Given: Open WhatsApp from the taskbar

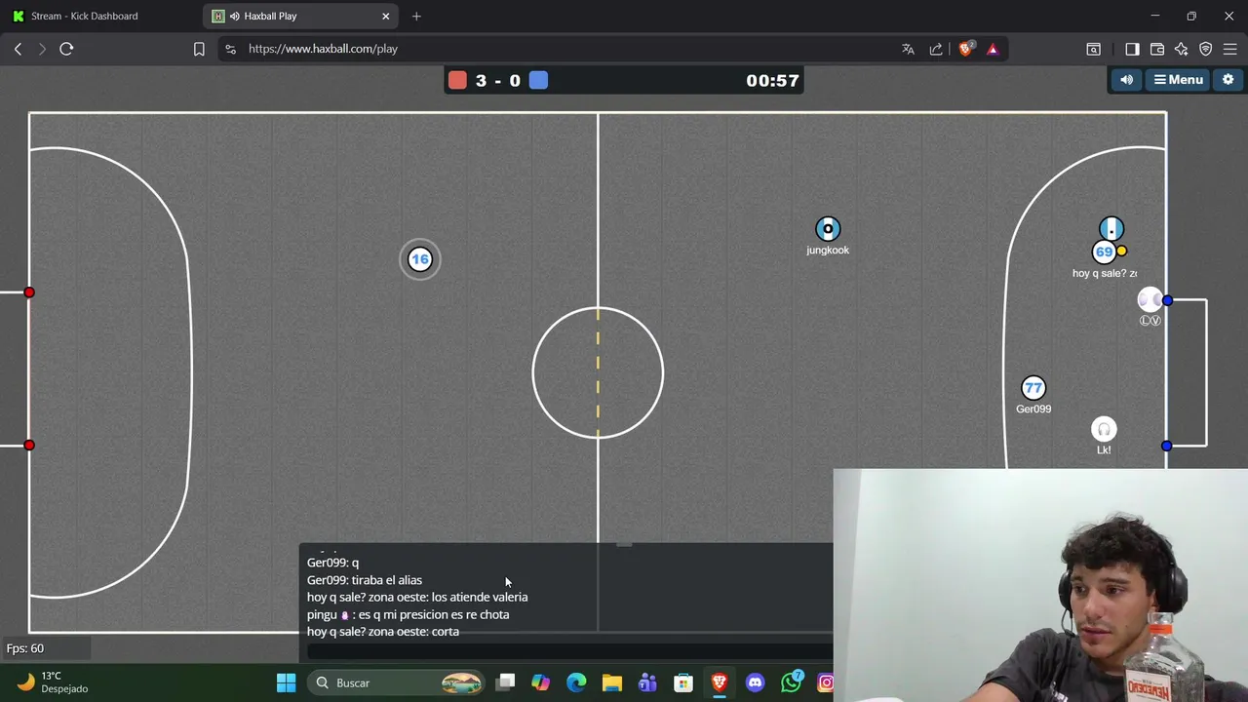Looking at the screenshot, I should pyautogui.click(x=792, y=682).
